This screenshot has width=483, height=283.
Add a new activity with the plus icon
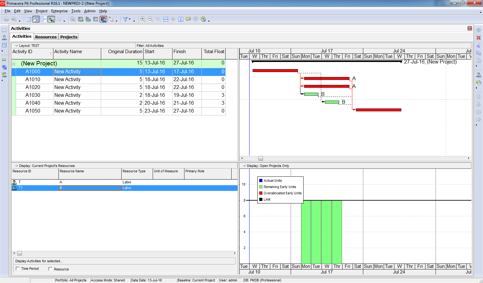pos(479,31)
